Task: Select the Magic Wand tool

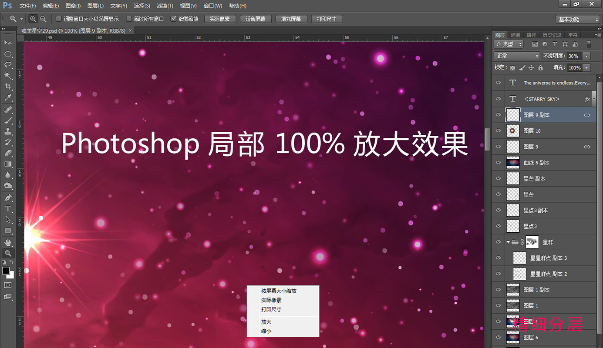Action: point(8,76)
